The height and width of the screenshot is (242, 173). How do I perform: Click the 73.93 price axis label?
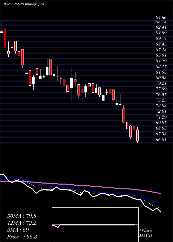click(x=161, y=106)
